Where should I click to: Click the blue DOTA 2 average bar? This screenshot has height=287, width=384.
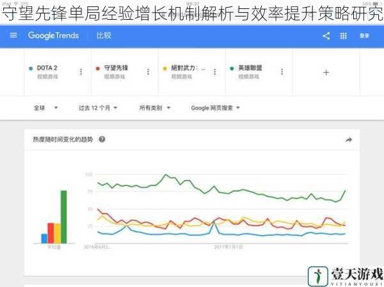pos(44,238)
